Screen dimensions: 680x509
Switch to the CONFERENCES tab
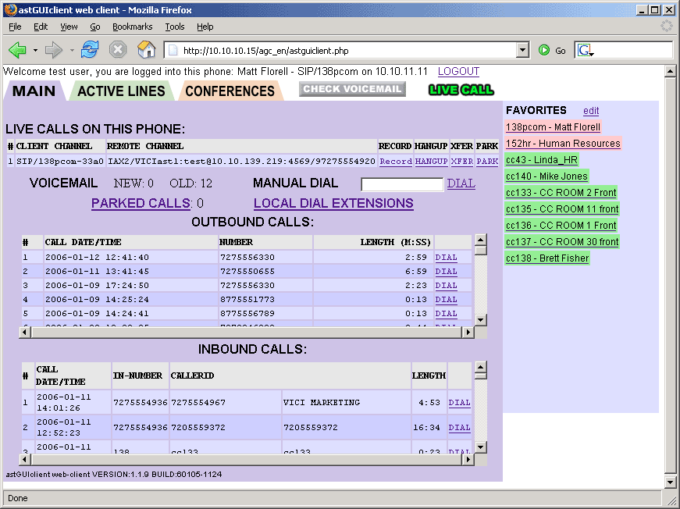230,91
